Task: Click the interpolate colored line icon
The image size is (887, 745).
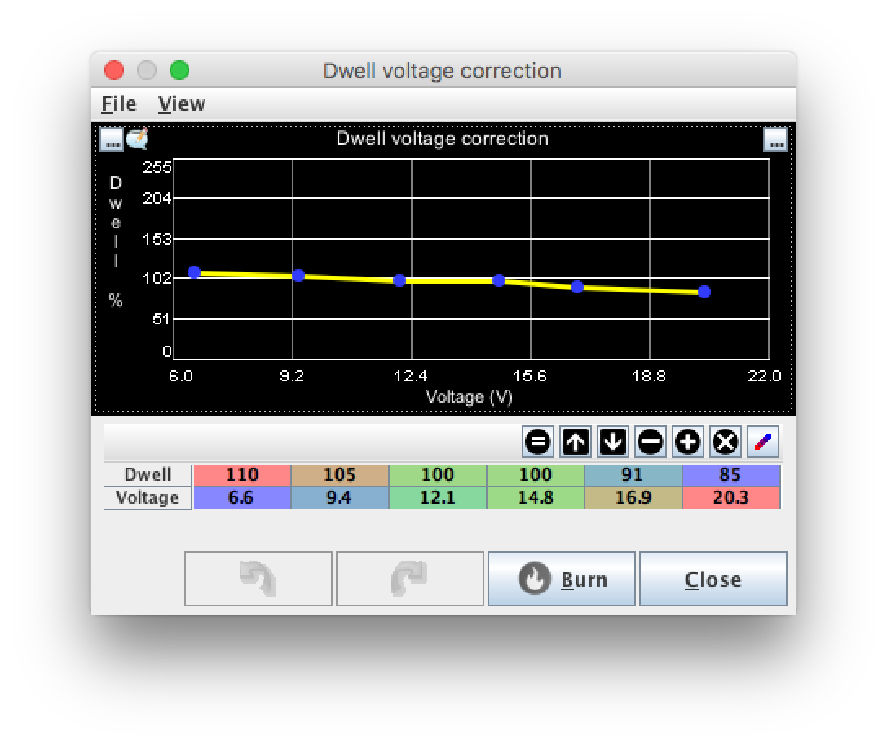Action: [x=763, y=442]
